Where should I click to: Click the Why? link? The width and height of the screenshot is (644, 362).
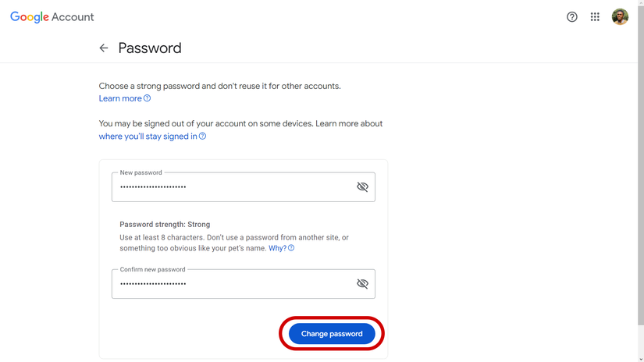coord(277,248)
